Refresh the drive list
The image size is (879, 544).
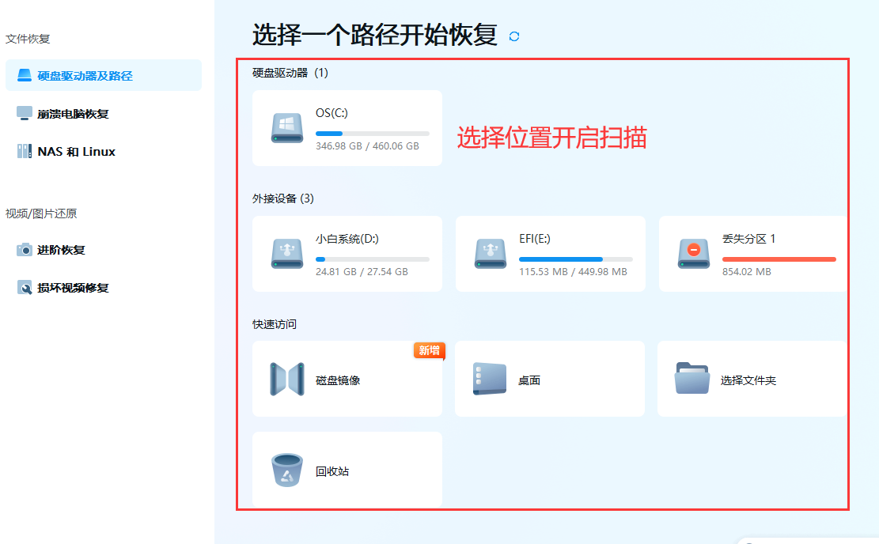click(513, 36)
